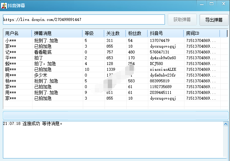The width and height of the screenshot is (230, 161).
Task: Click the 等级 column header
Action: [93, 33]
